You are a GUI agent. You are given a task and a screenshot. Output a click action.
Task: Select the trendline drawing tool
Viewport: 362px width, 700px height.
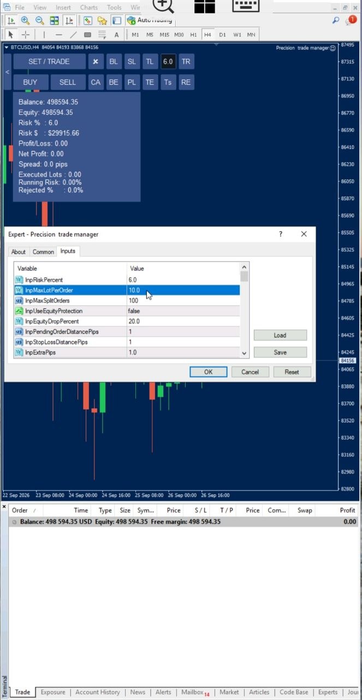[73, 34]
